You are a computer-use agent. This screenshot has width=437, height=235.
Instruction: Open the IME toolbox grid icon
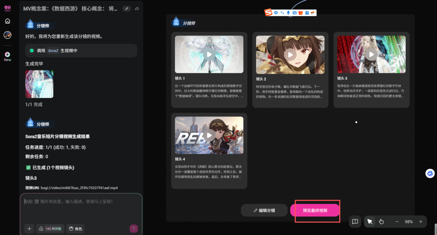click(307, 13)
